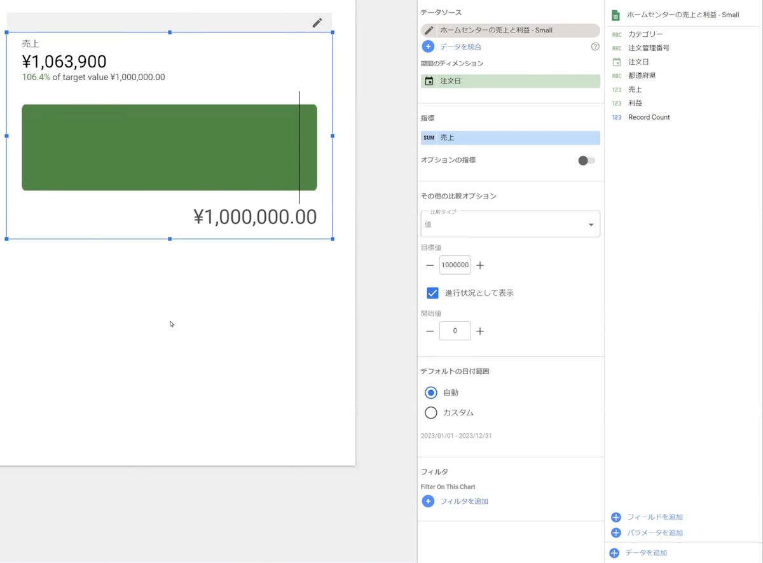
Task: Click the plus icon beside フィールドを追加
Action: tap(615, 517)
